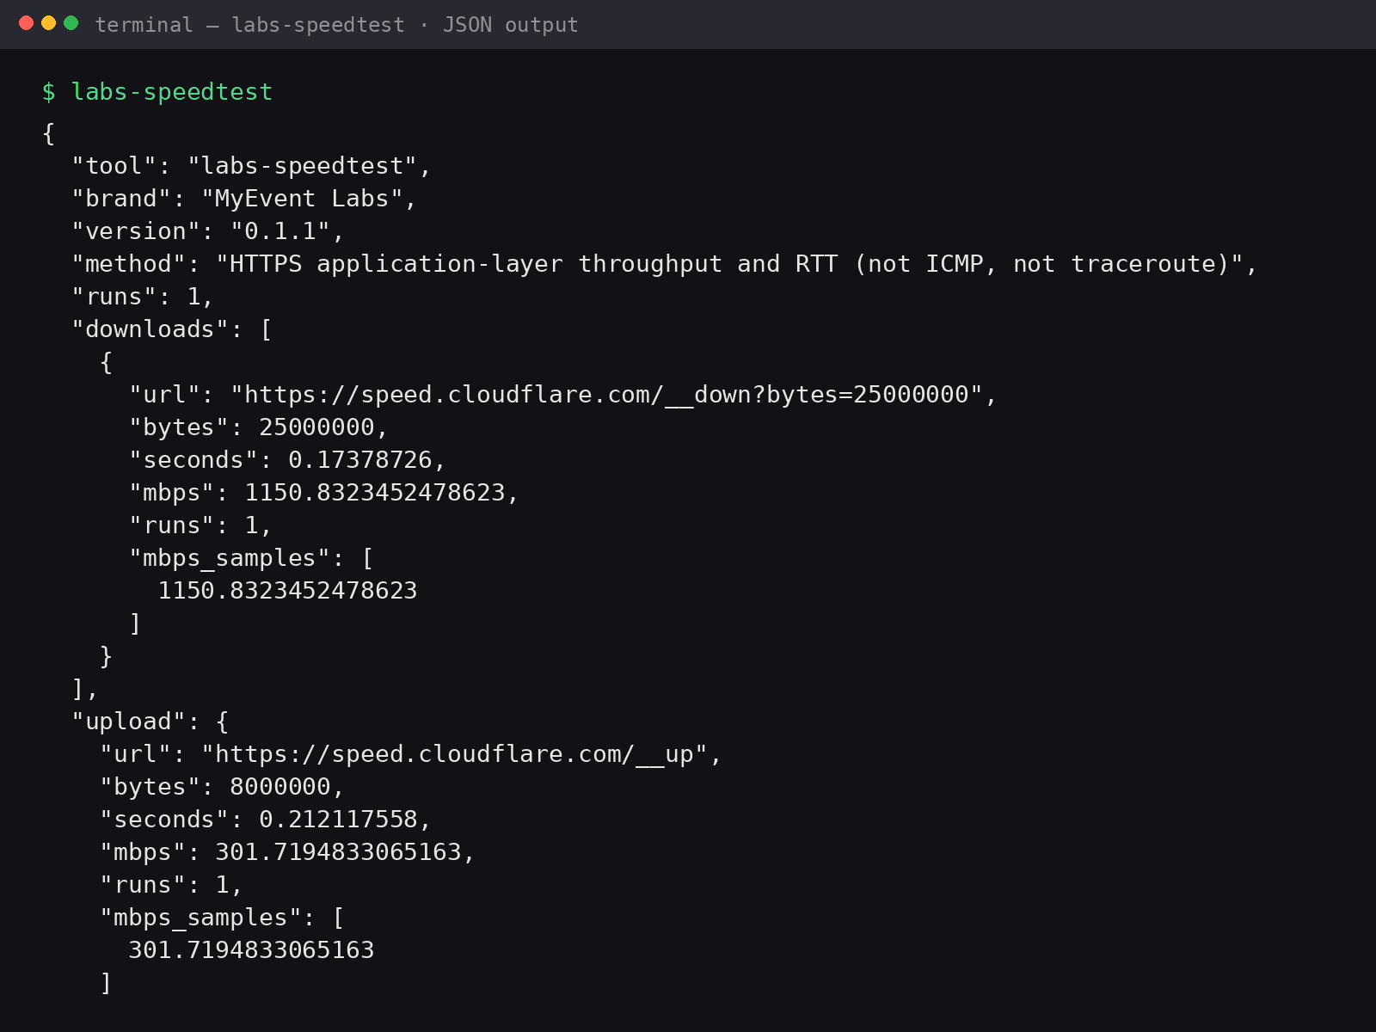Click the download "mbps": 1150.8323452478623 line
Image resolution: width=1376 pixels, height=1032 pixels.
pos(324,493)
